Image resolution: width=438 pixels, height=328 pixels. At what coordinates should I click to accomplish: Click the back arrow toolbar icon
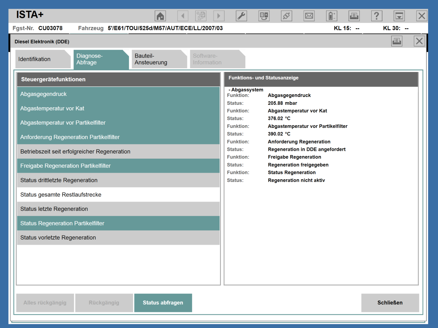tap(183, 16)
